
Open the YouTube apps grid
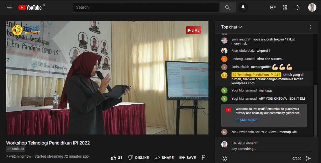click(285, 8)
